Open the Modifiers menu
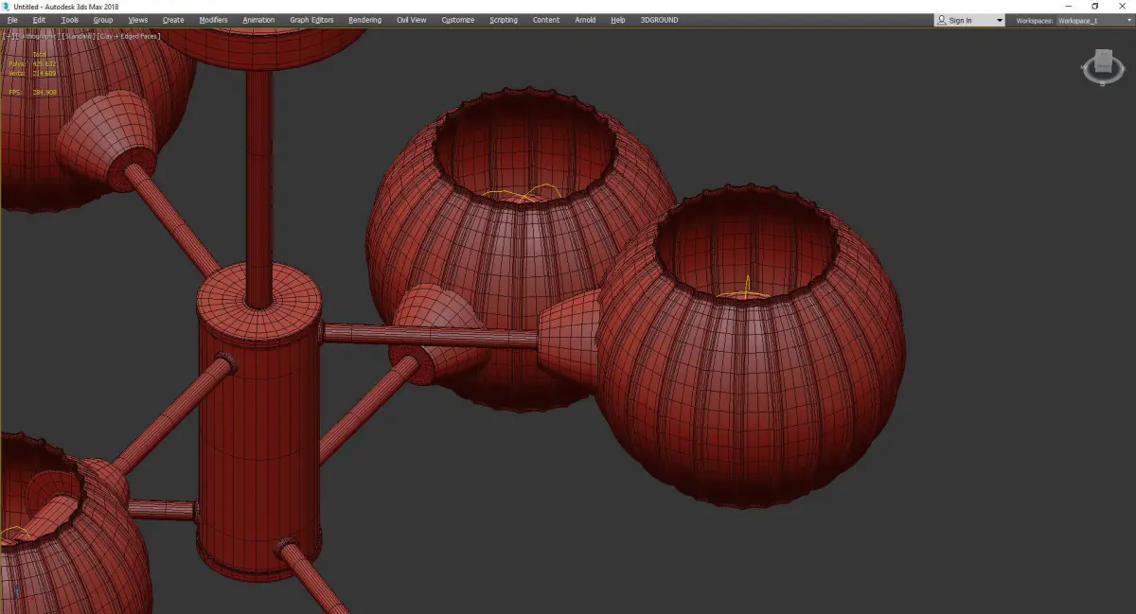Image resolution: width=1136 pixels, height=614 pixels. pos(213,20)
